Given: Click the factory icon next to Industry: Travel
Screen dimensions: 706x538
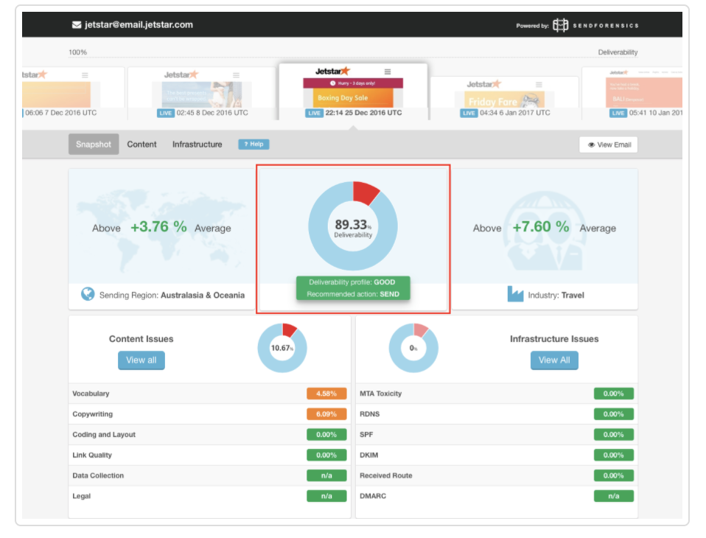Looking at the screenshot, I should (x=515, y=295).
